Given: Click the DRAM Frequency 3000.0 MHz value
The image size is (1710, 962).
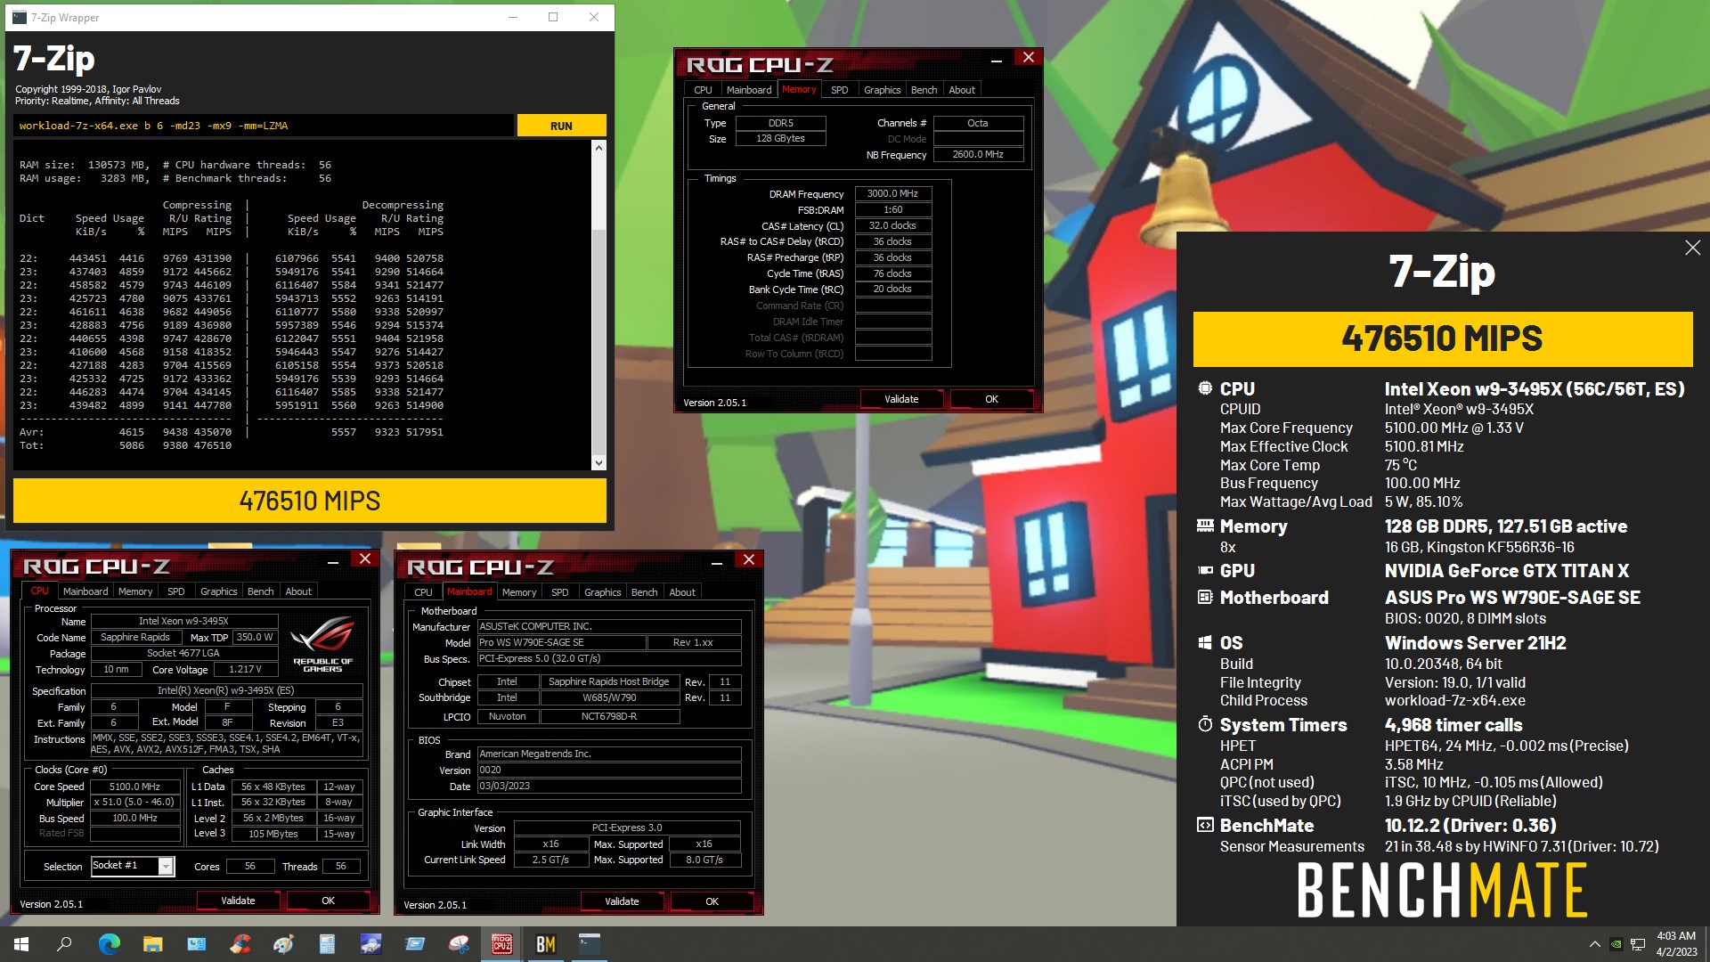Looking at the screenshot, I should 892,193.
